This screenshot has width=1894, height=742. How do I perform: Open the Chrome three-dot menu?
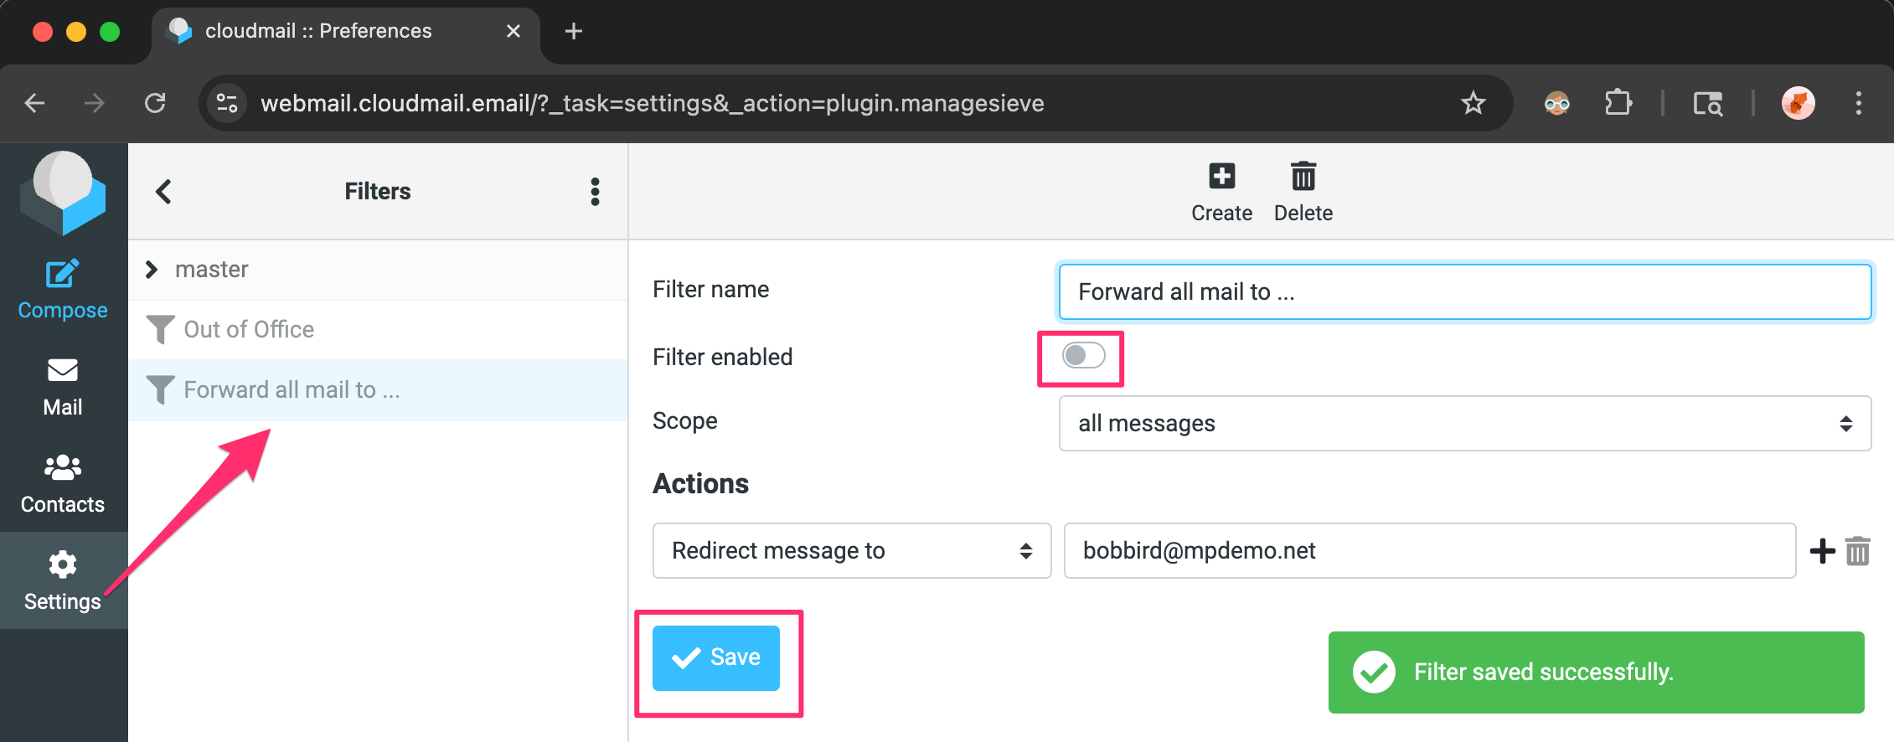[1859, 103]
